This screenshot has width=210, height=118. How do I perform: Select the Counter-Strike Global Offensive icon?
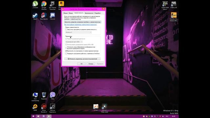pos(174,17)
